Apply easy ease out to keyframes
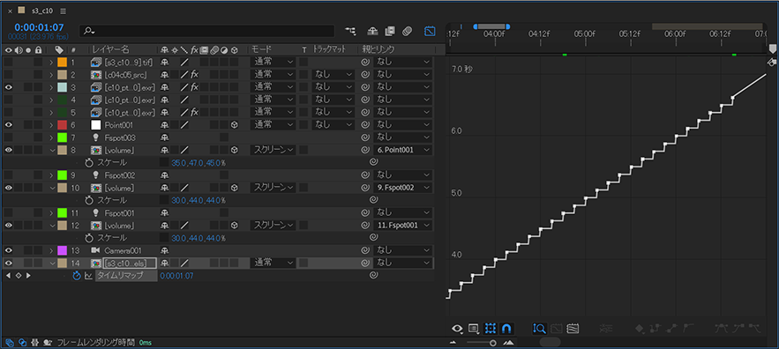Viewport: 779px width, 349px height. 754,329
